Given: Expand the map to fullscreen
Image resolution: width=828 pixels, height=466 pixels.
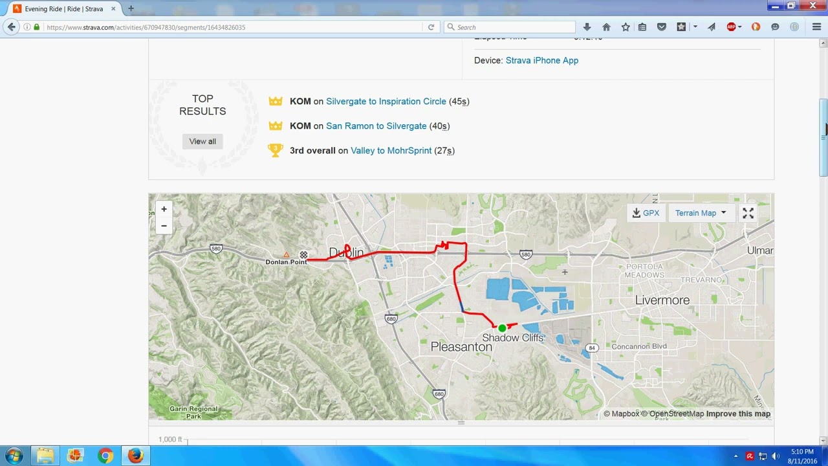Looking at the screenshot, I should click(748, 213).
